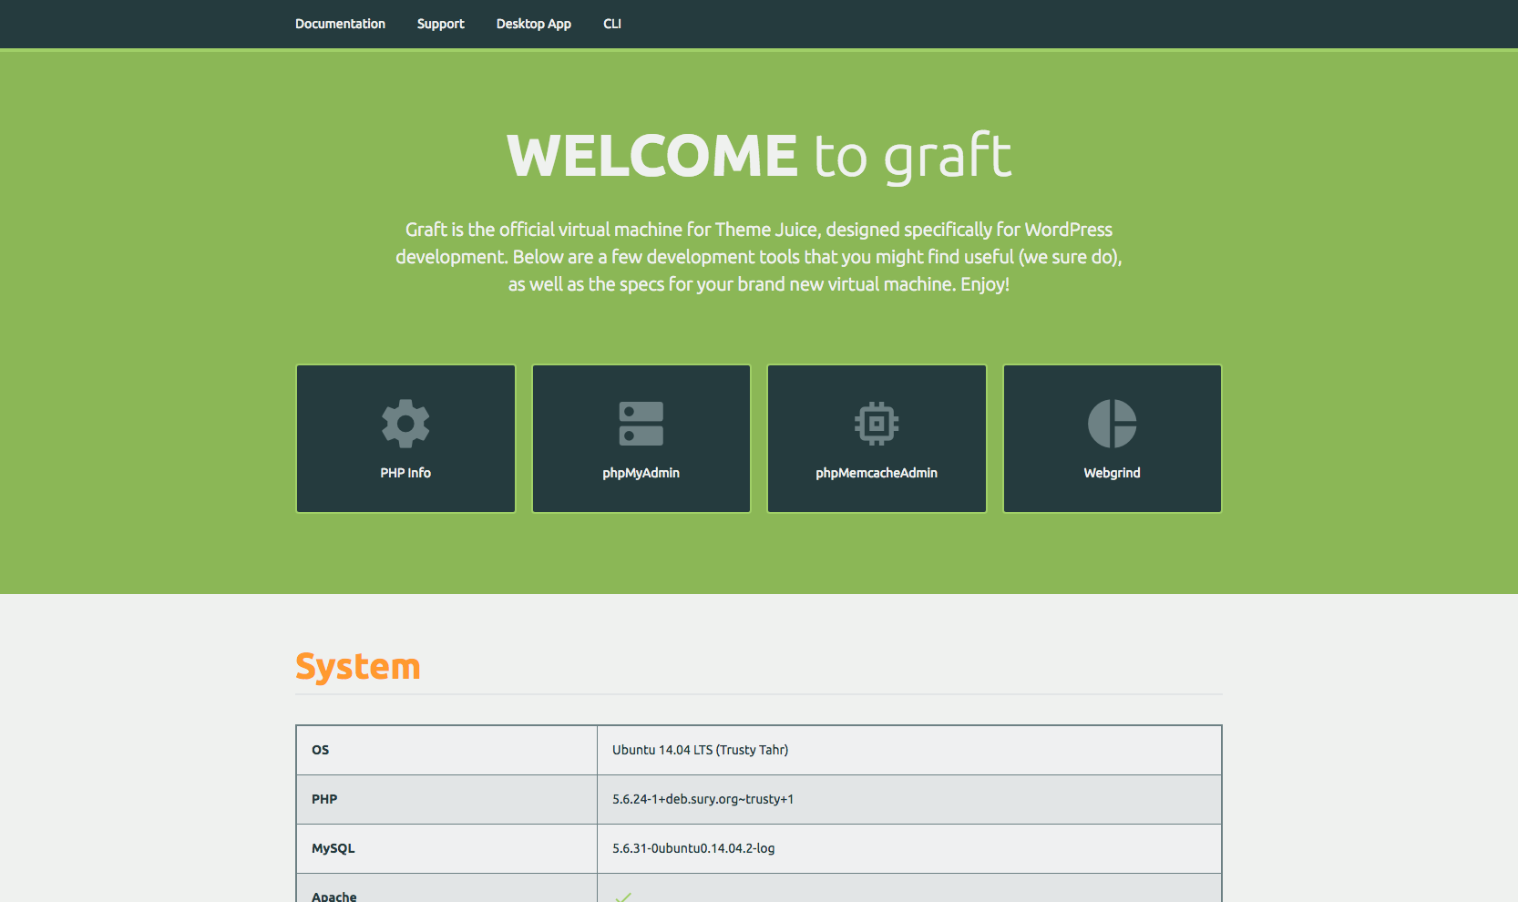Viewport: 1518px width, 902px height.
Task: Open the Webgrind label link
Action: coord(1113,473)
